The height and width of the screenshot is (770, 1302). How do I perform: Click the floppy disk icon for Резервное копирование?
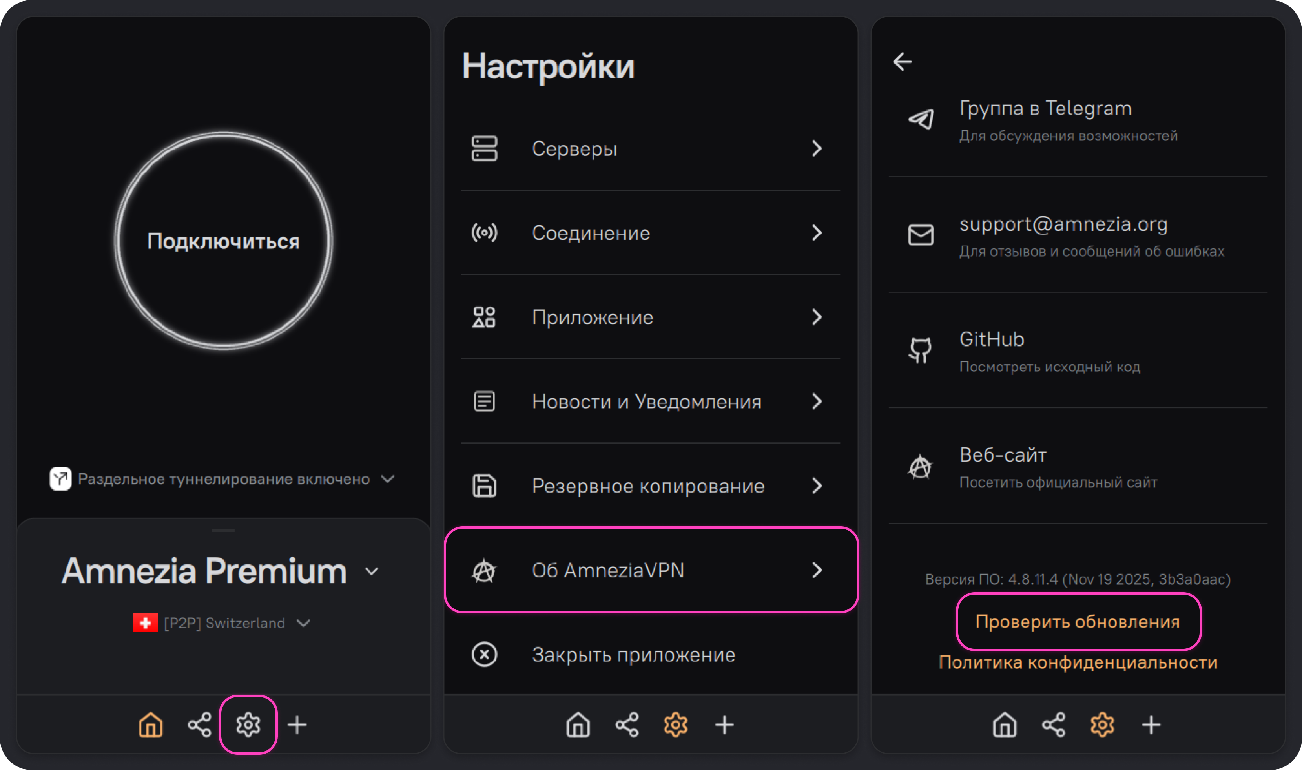coord(484,486)
